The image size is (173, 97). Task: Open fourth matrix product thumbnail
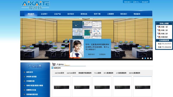[x=122, y=87]
